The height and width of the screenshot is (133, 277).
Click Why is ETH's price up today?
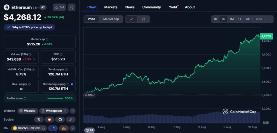[29, 27]
